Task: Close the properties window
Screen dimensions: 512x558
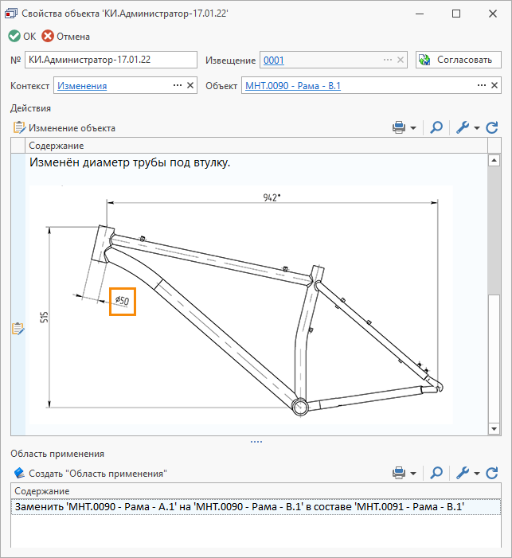Action: pos(493,14)
